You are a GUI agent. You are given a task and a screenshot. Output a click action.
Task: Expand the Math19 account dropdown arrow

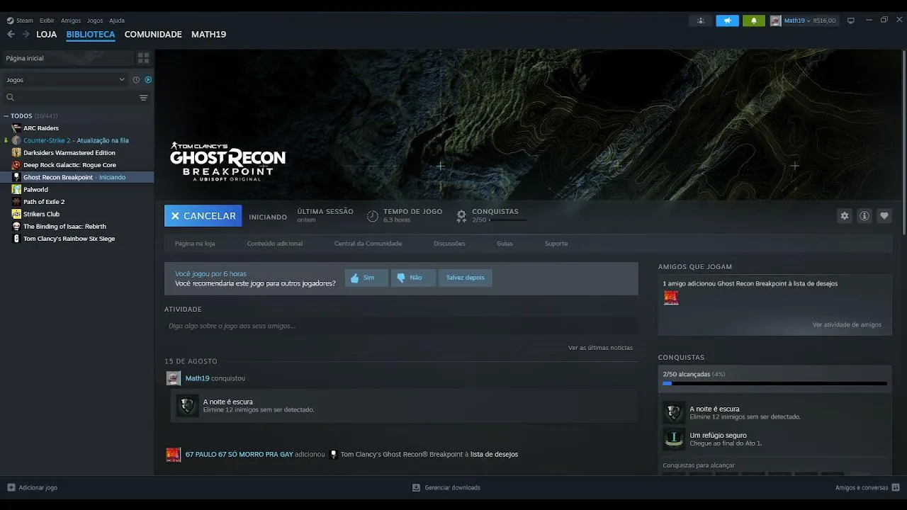(809, 21)
